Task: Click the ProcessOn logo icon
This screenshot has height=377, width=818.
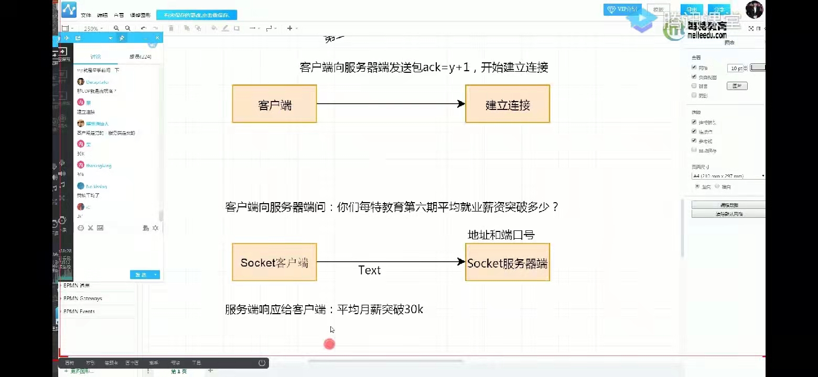Action: click(x=69, y=9)
